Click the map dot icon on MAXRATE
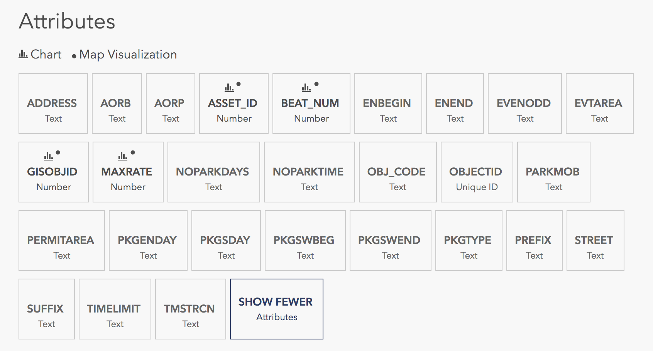Viewport: 653px width, 351px height. [133, 152]
